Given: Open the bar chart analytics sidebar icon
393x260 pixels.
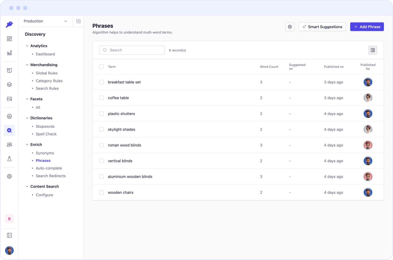Looking at the screenshot, I should pyautogui.click(x=9, y=53).
